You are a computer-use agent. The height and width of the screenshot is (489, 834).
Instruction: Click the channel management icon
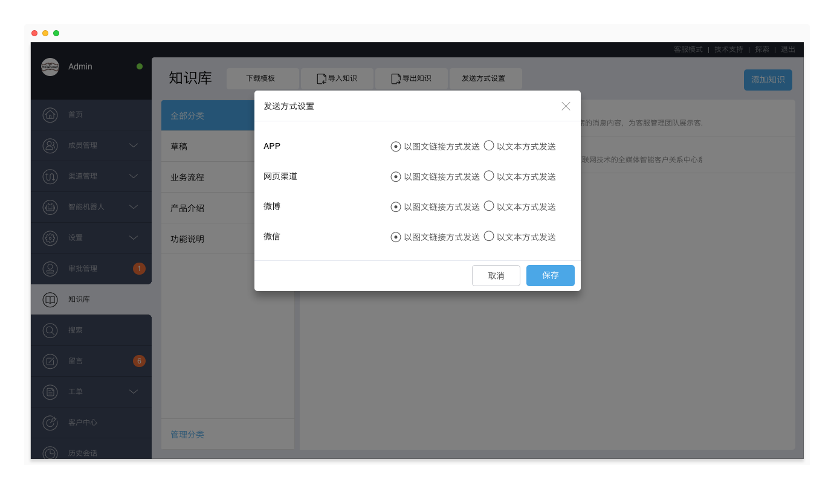50,176
